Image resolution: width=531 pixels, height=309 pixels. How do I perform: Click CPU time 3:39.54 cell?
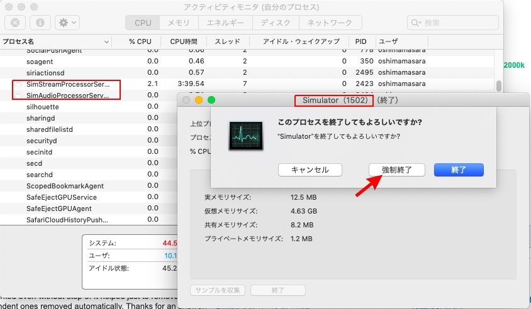191,84
